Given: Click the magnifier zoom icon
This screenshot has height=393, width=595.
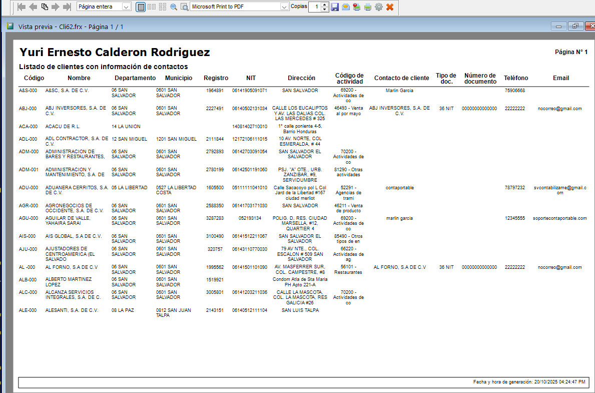Looking at the screenshot, I should pyautogui.click(x=174, y=7).
